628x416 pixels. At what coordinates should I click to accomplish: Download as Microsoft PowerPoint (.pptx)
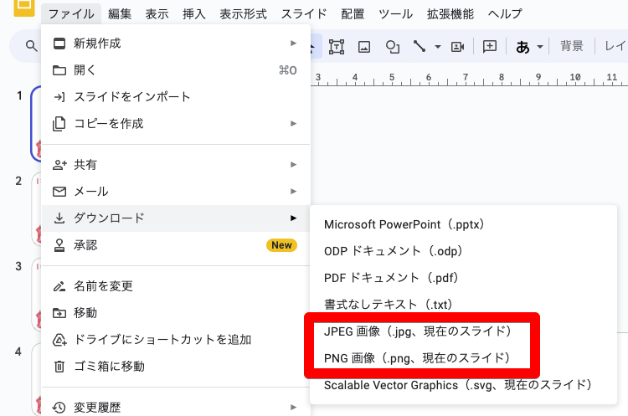click(x=404, y=224)
